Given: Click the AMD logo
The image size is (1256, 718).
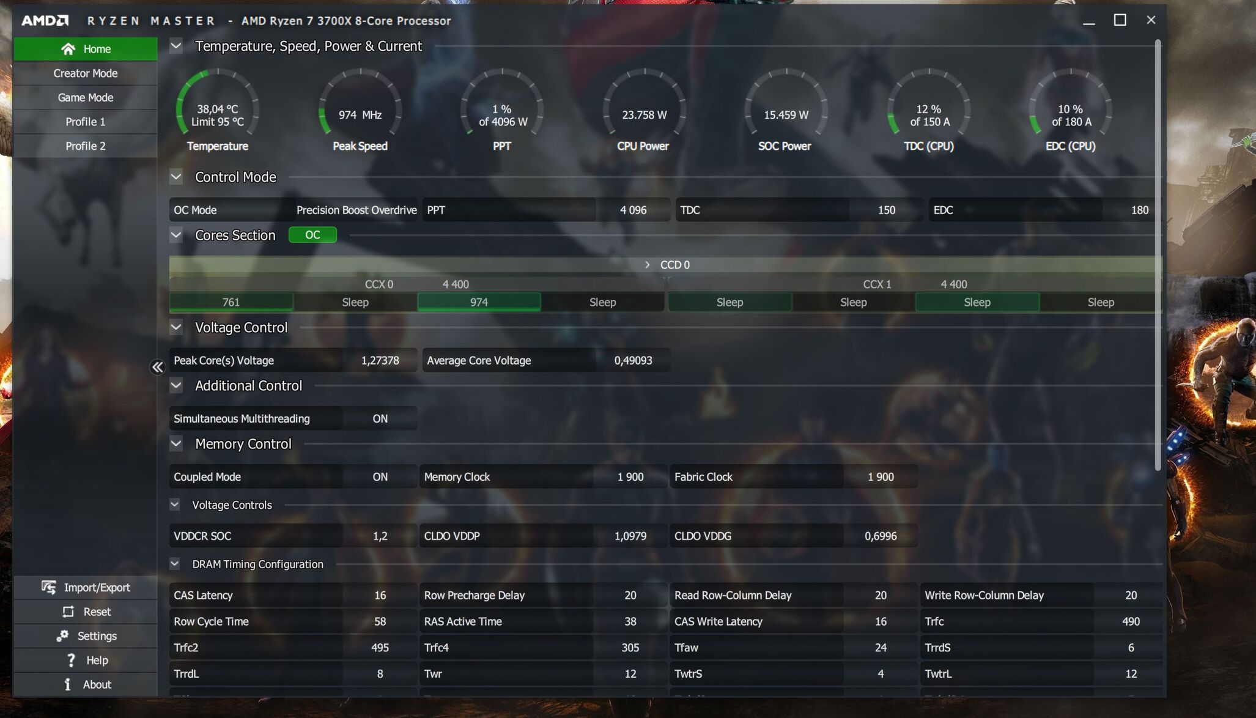Looking at the screenshot, I should pyautogui.click(x=45, y=21).
